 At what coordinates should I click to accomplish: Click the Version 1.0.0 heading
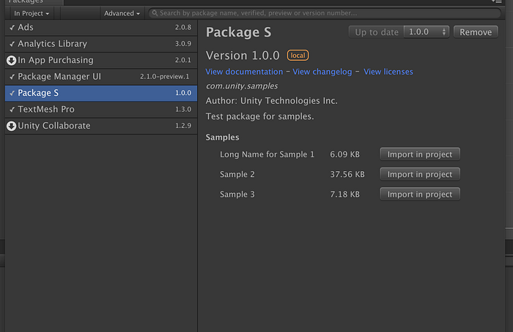(243, 56)
